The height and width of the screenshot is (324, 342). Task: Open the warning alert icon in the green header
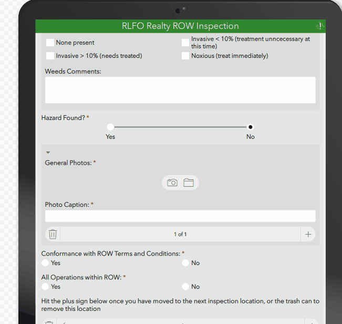tap(320, 26)
